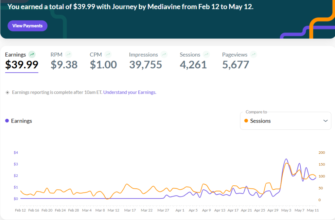Select the Pageviews metric tab
The height and width of the screenshot is (220, 335).
tap(239, 61)
